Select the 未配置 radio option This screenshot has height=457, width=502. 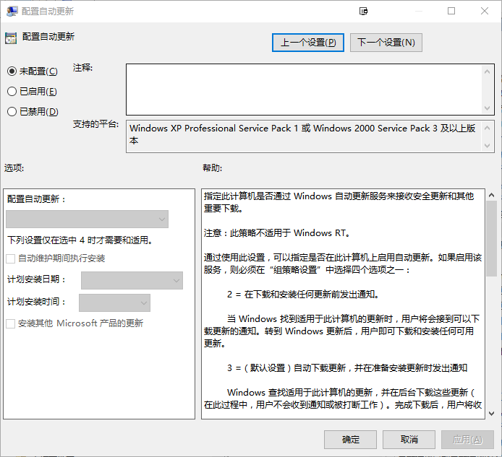point(12,71)
